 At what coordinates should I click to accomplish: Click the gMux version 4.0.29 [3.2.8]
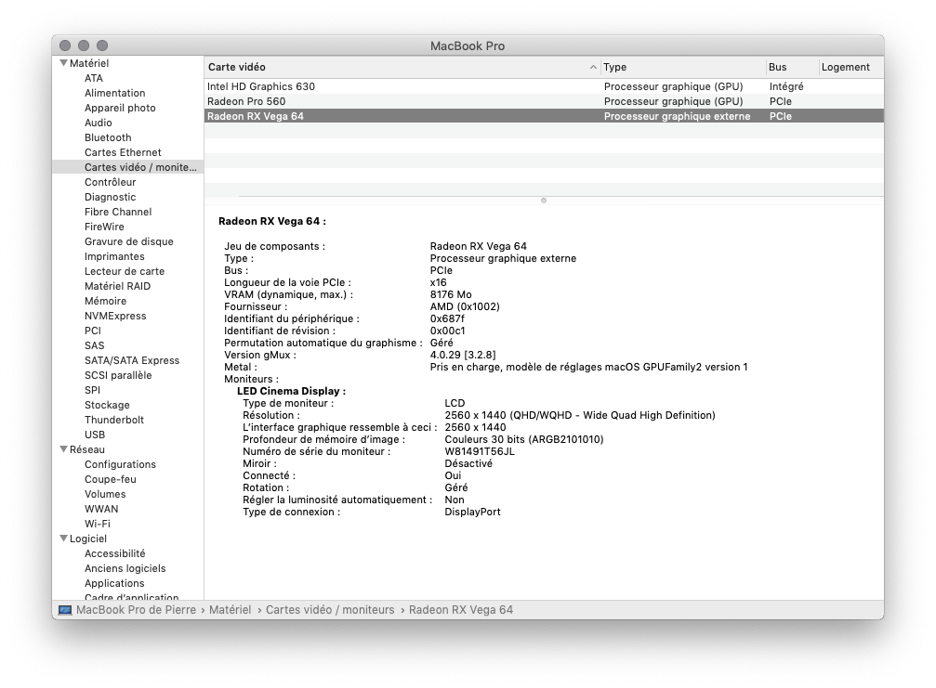463,355
